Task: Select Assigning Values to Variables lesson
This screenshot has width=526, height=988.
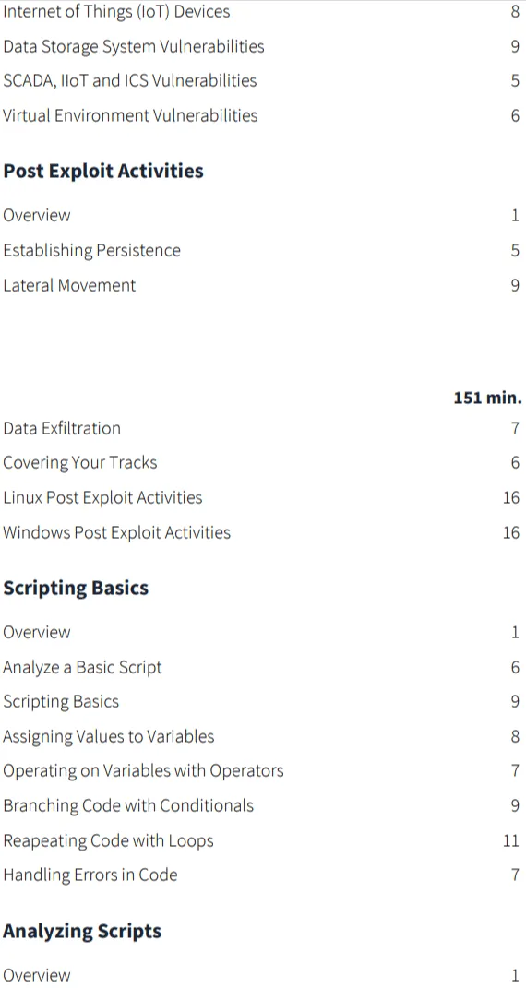Action: pos(108,736)
